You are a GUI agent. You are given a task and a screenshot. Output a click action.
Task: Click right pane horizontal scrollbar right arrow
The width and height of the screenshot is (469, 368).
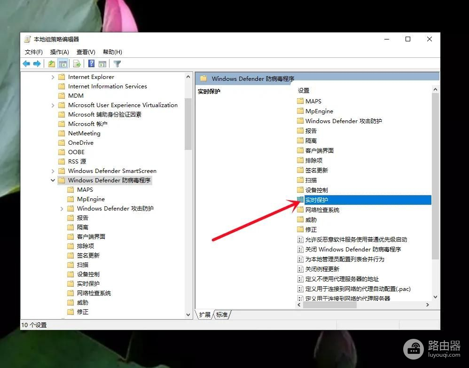coord(428,305)
